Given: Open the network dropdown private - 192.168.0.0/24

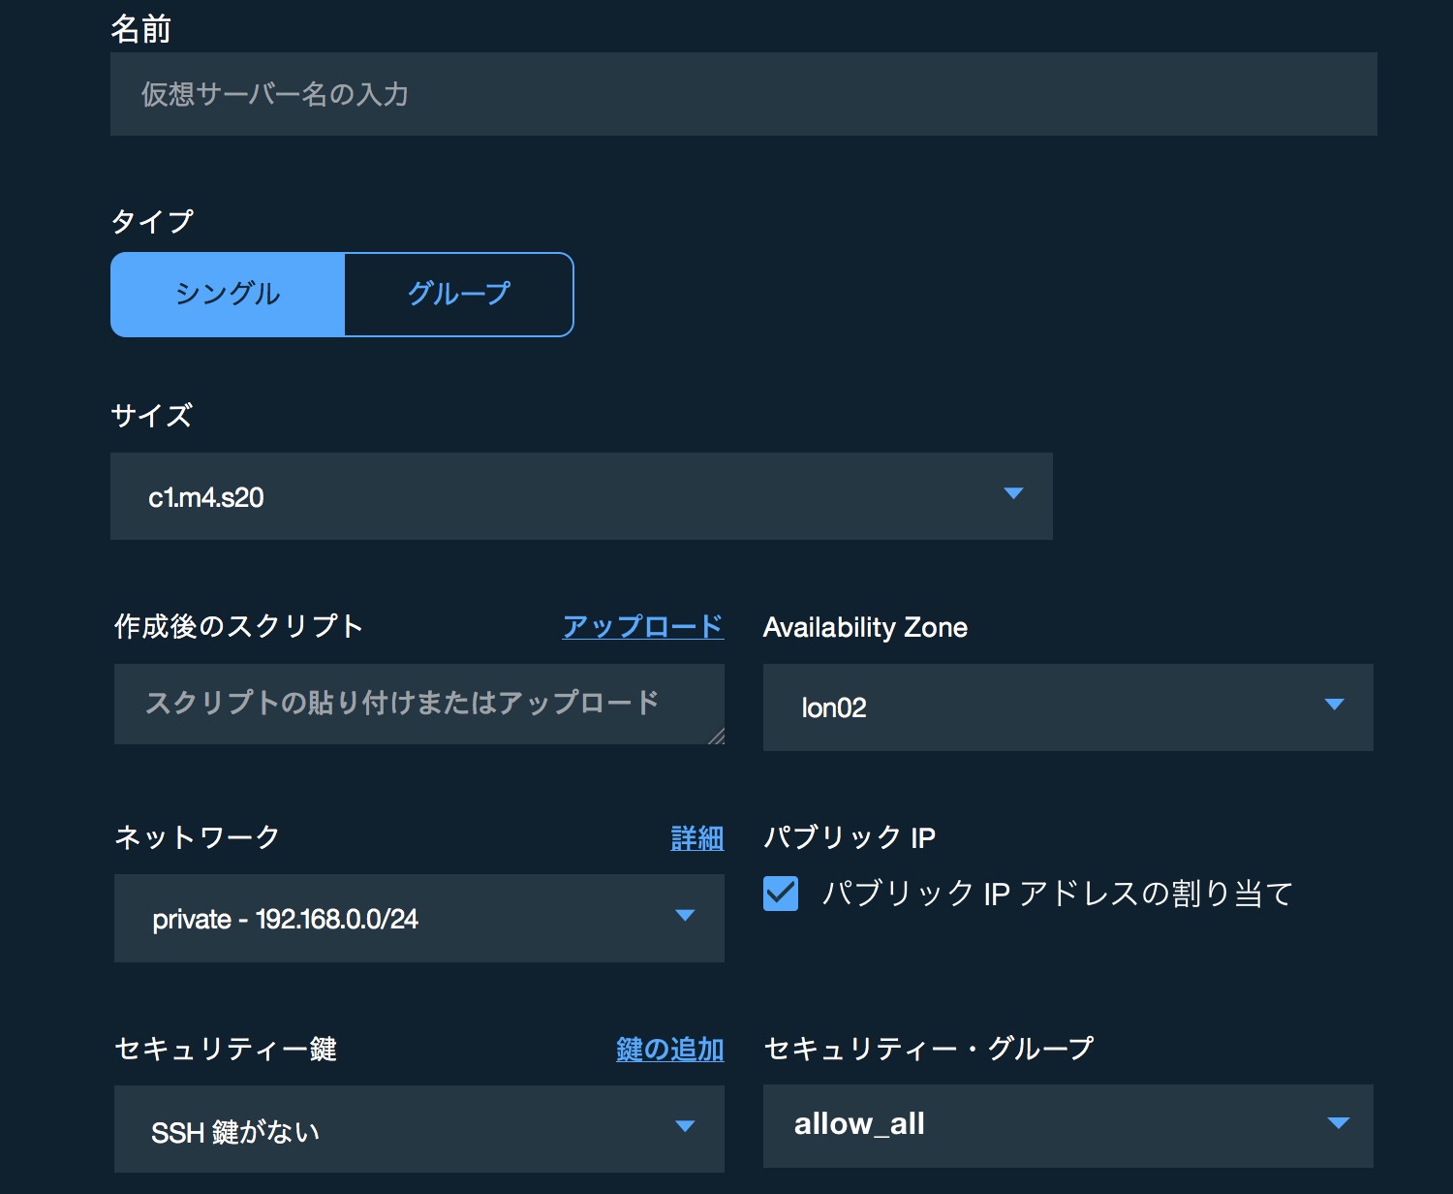Looking at the screenshot, I should 418,918.
